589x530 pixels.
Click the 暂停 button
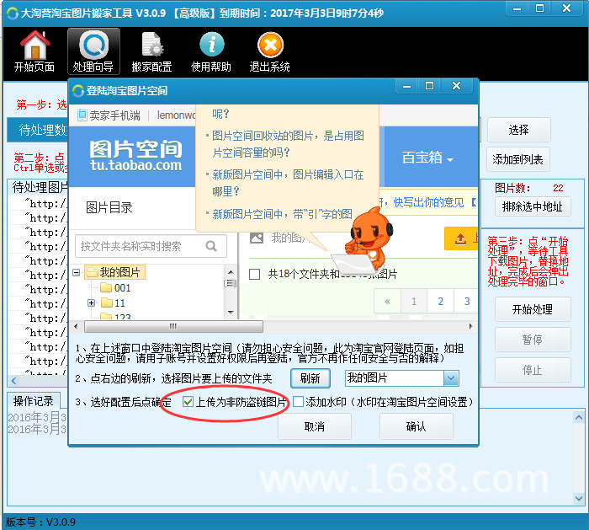click(533, 340)
